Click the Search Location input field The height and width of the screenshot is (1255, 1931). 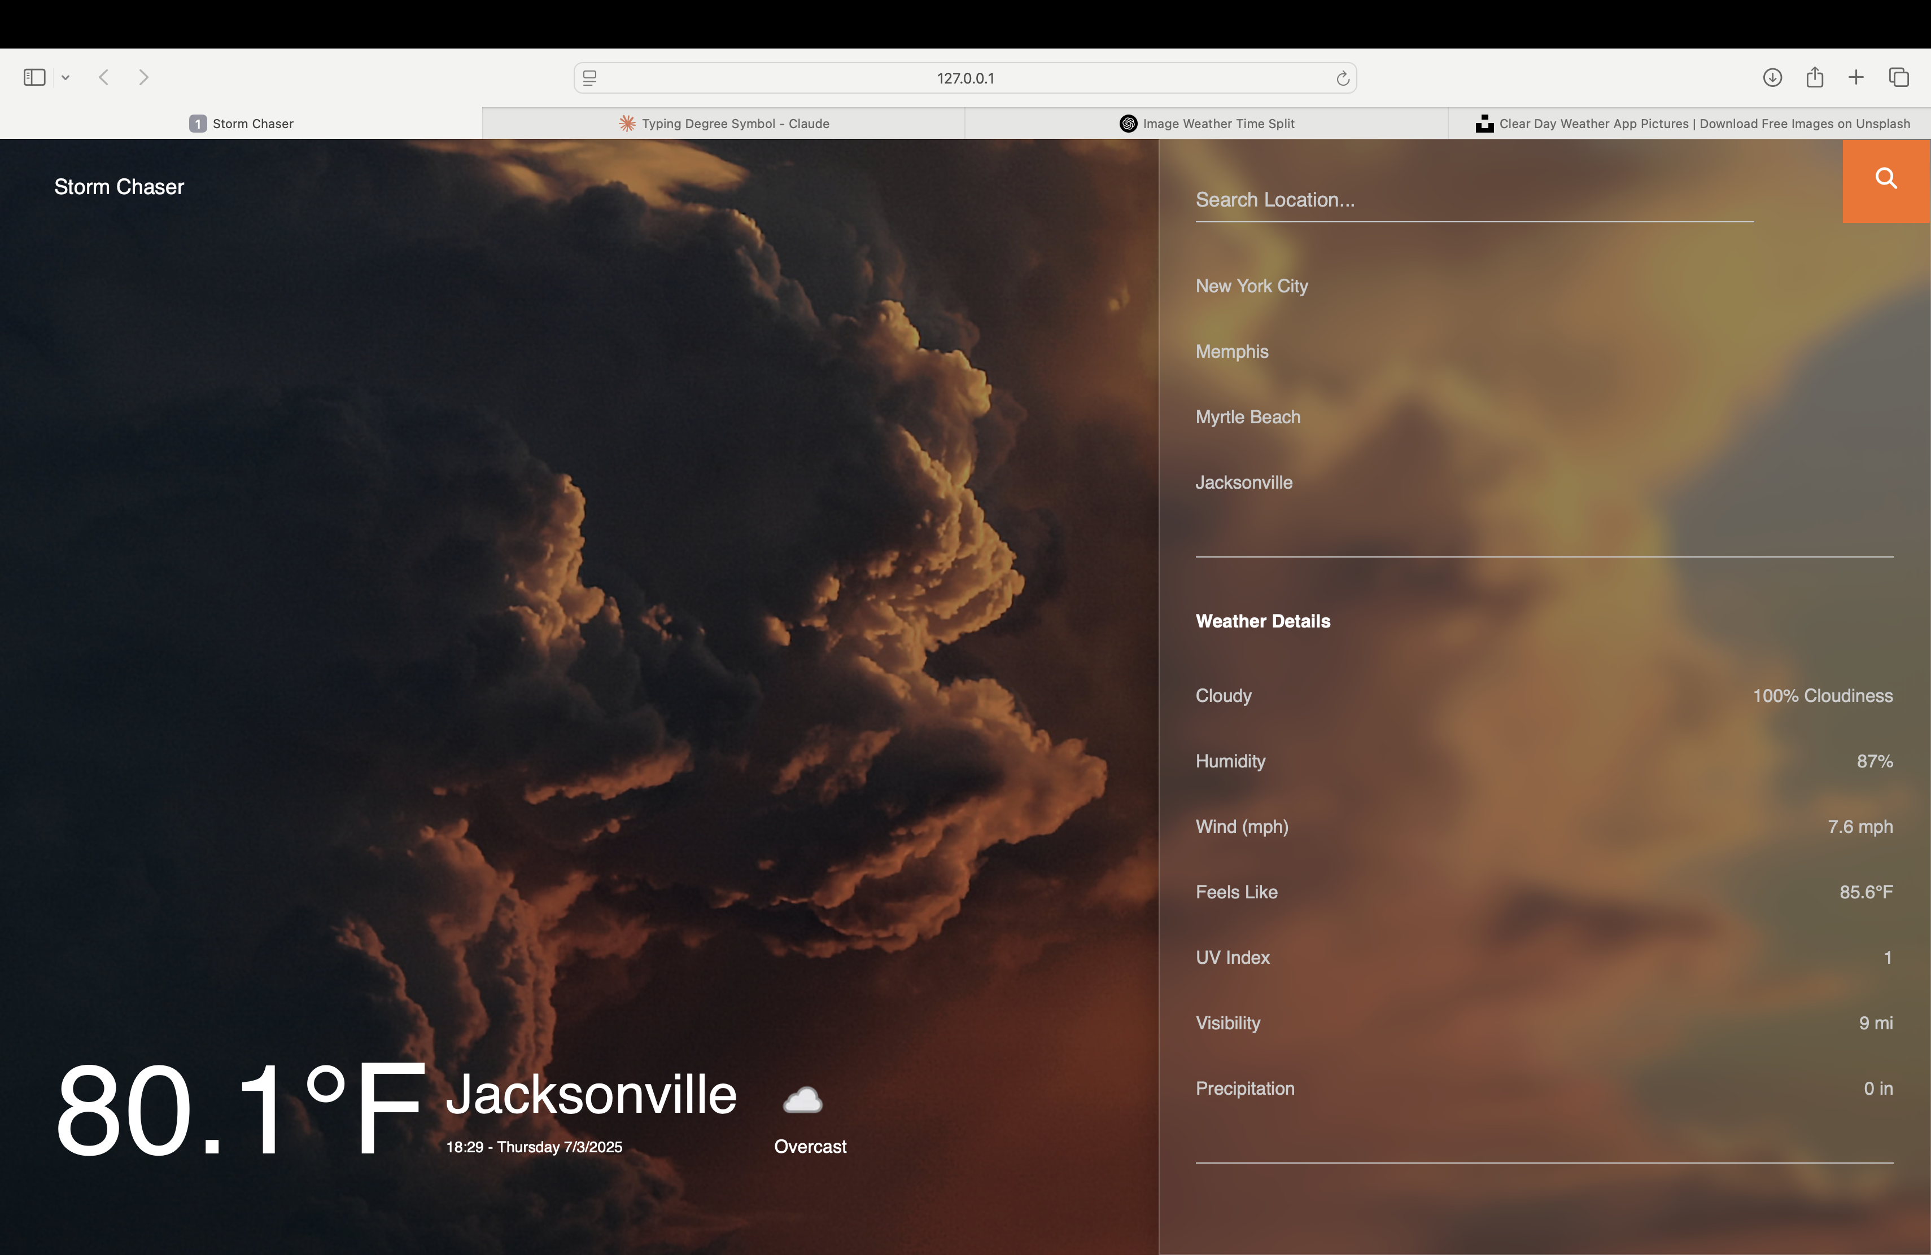[x=1474, y=200]
